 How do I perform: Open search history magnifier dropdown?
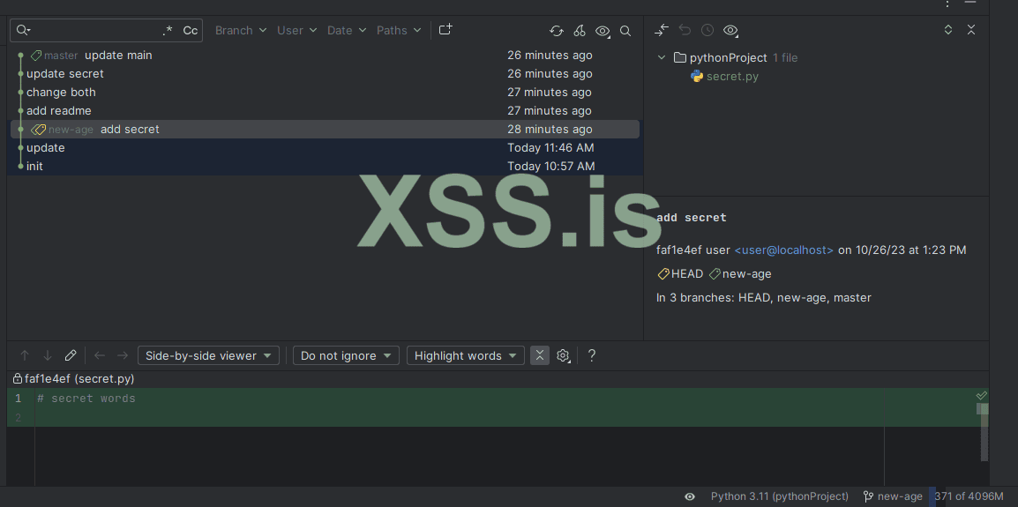(23, 31)
